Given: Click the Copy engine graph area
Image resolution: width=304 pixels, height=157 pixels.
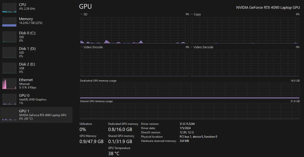Looking at the screenshot, I should [245, 30].
